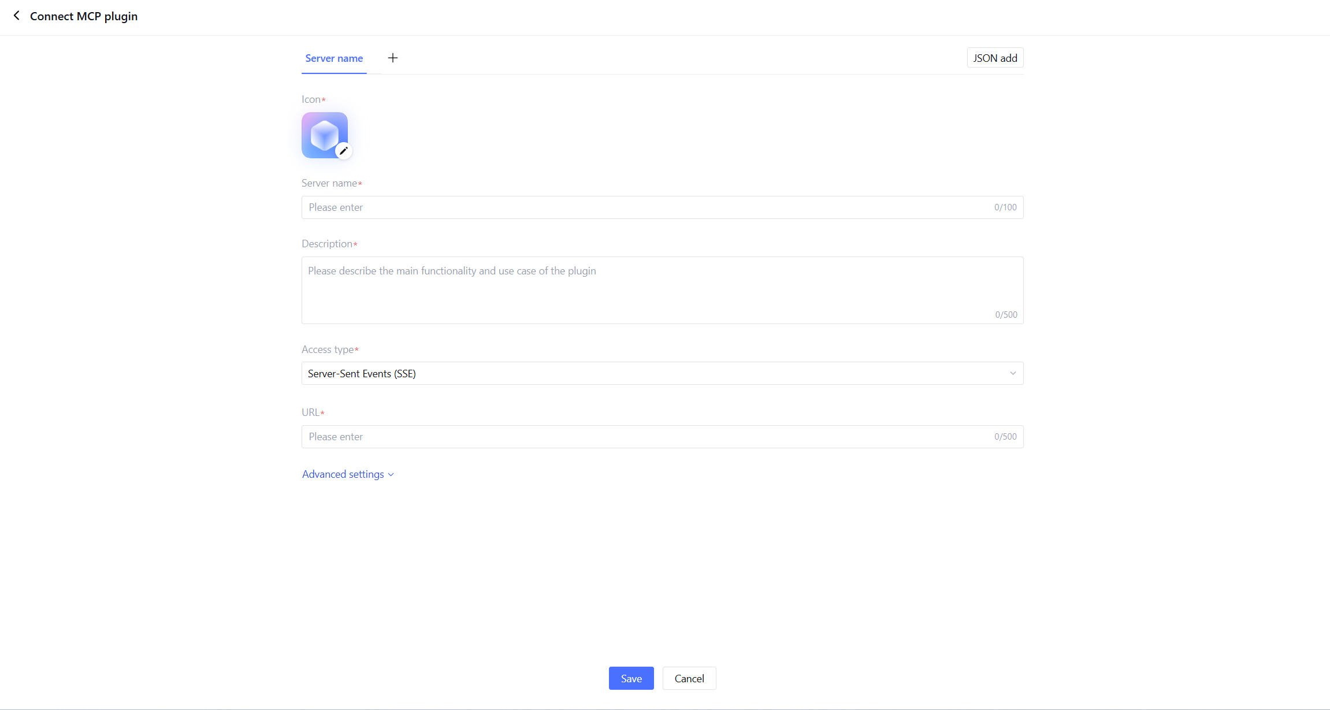
Task: Add a new server tab with plus icon
Action: coord(392,58)
